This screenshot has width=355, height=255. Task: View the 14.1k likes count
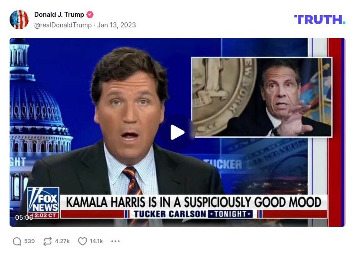96,241
